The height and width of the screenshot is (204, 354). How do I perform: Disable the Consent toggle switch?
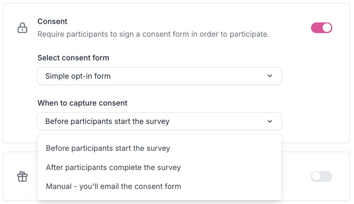[321, 28]
